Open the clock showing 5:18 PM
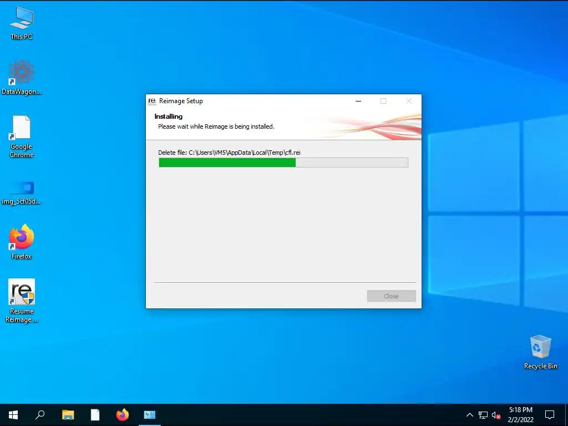The image size is (568, 426). click(520, 415)
